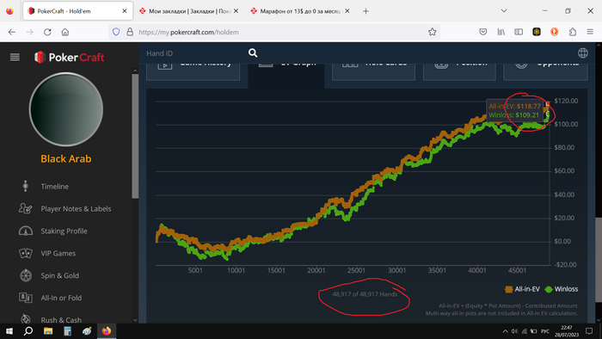Screen dimensions: 602x339
Task: List all tabs dropdown arrow
Action: [504, 10]
